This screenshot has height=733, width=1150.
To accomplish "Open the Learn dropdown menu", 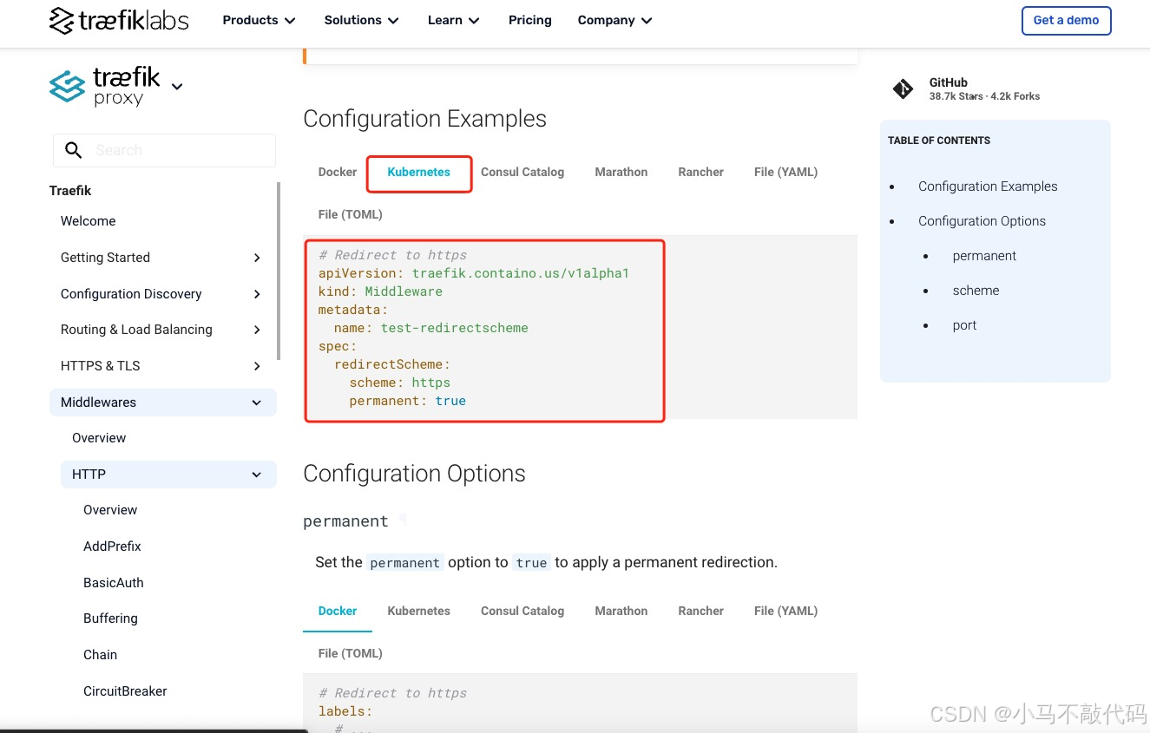I will pos(453,20).
